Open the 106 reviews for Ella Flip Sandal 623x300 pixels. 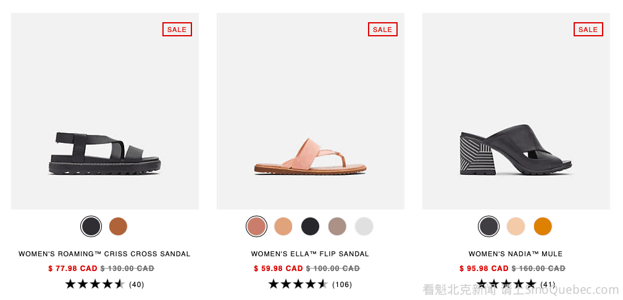coord(342,285)
